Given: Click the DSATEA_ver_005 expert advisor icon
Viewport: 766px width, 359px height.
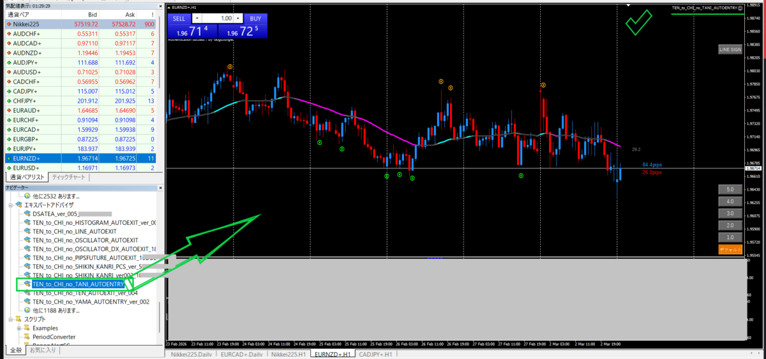Looking at the screenshot, I should click(x=27, y=214).
